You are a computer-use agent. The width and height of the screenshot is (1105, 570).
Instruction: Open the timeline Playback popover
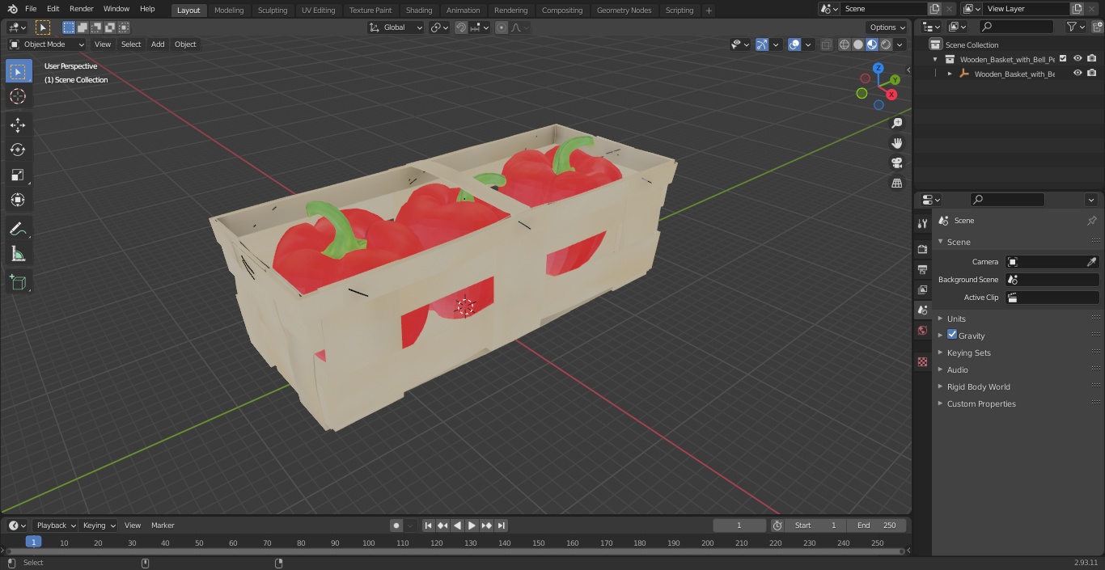55,526
